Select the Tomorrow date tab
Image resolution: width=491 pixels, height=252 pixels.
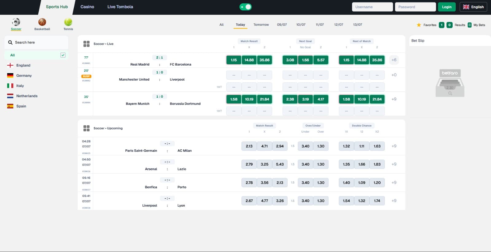(x=261, y=25)
